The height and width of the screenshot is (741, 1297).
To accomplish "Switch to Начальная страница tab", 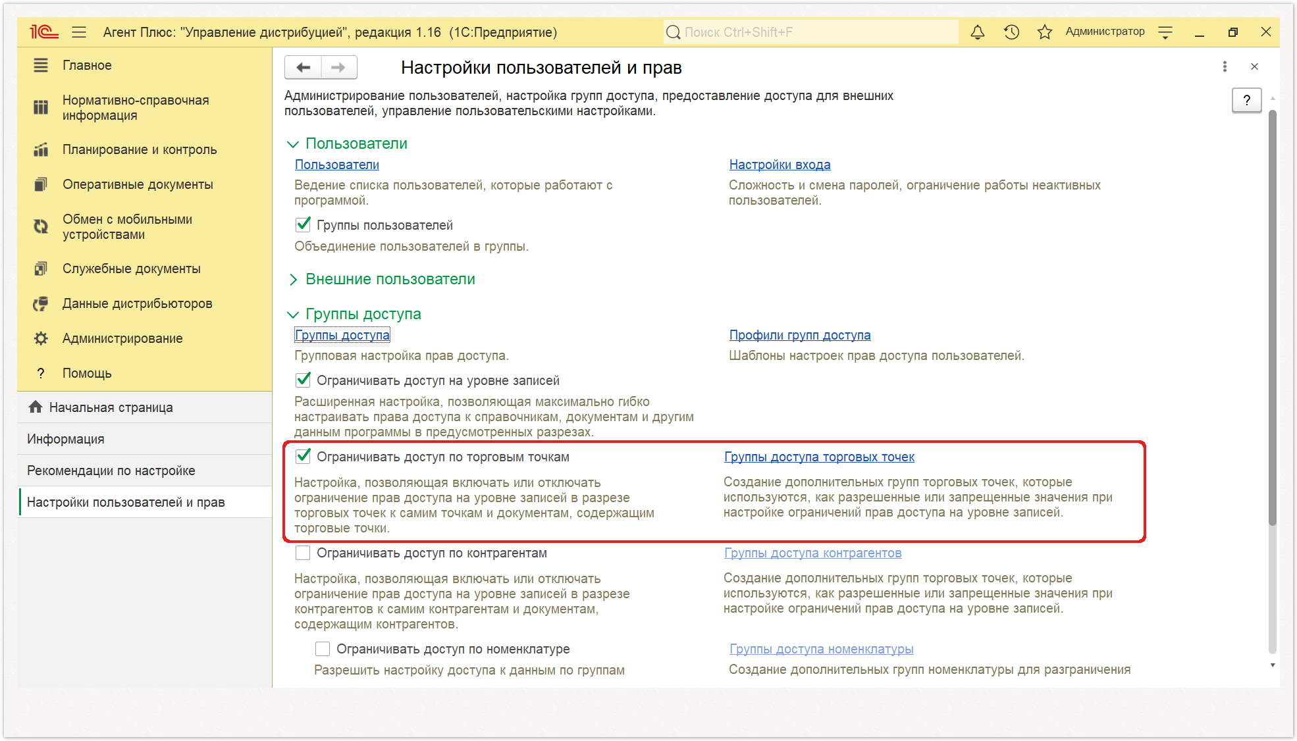I will [144, 407].
